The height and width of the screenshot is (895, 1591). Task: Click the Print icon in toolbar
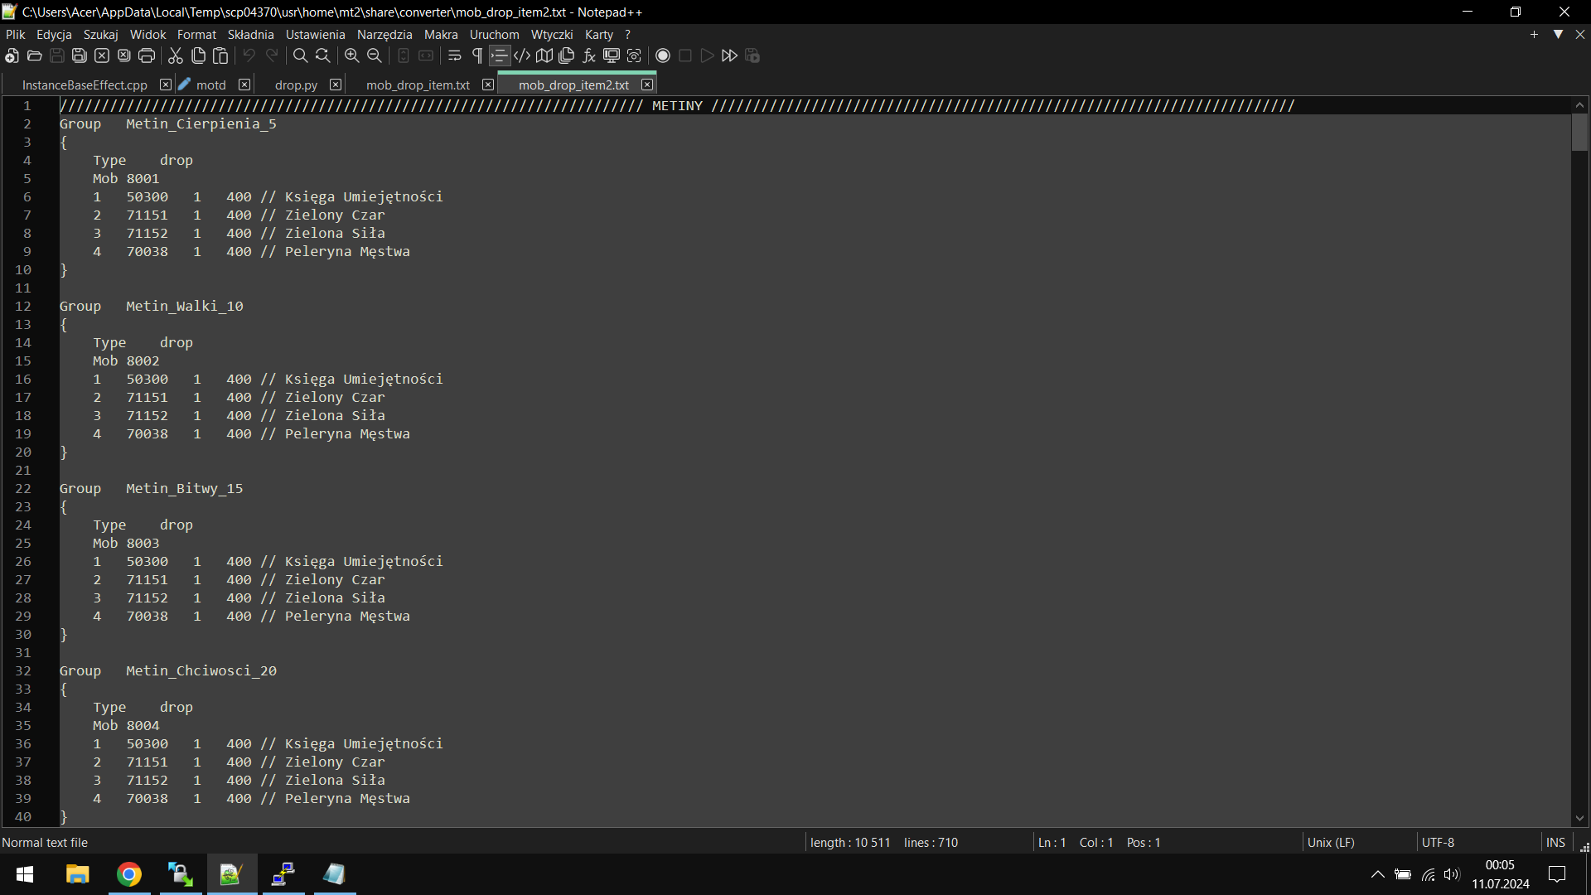click(147, 56)
